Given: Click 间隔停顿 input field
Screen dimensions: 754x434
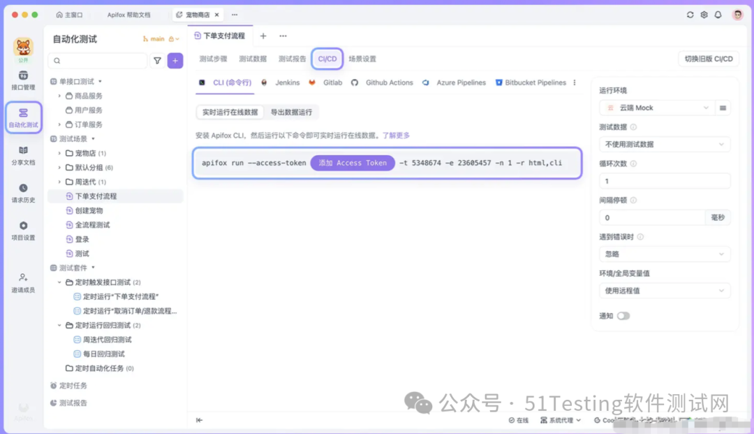Looking at the screenshot, I should coord(652,217).
